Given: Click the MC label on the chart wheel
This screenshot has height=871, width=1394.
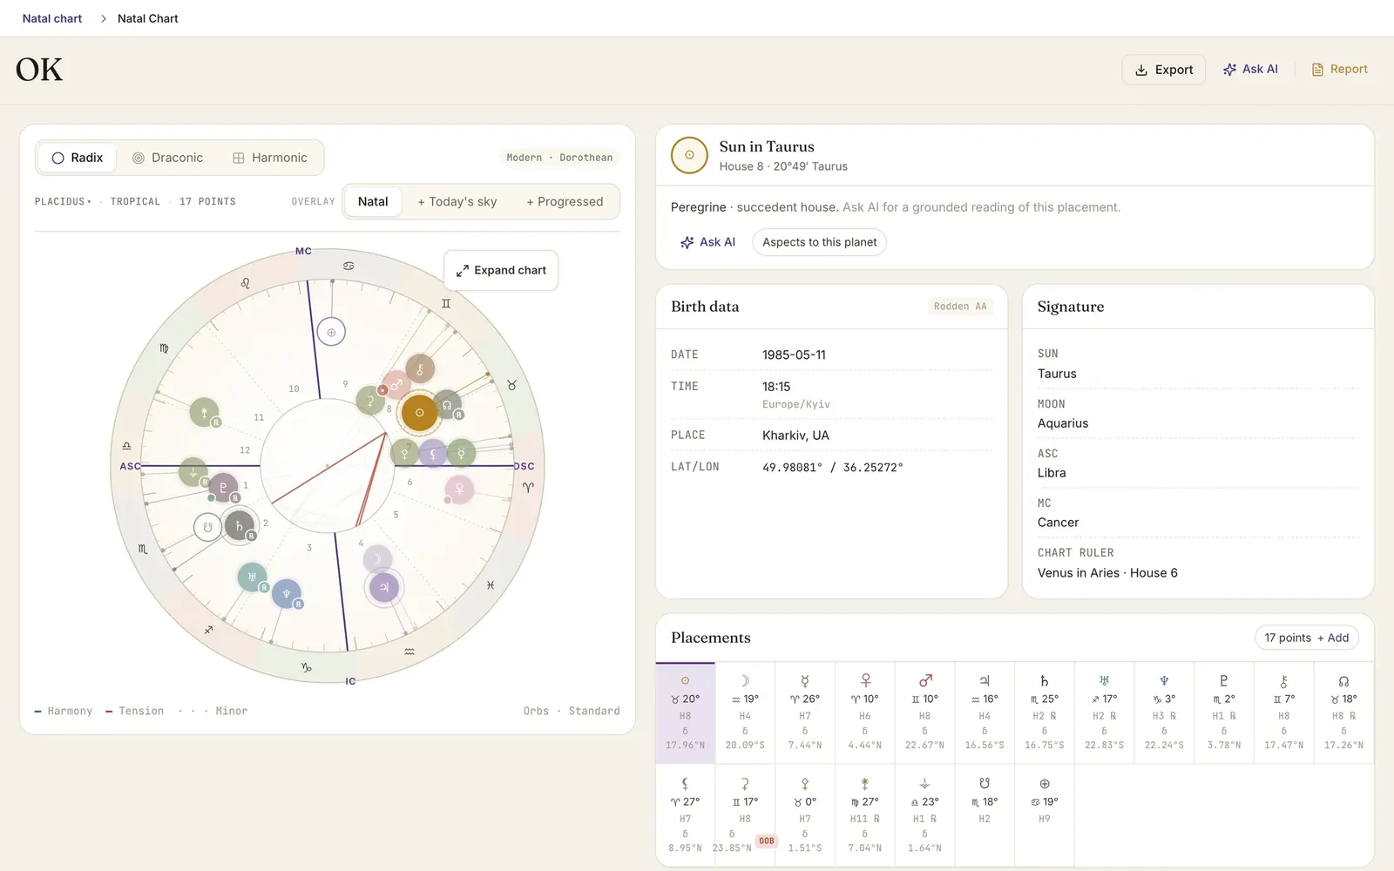Looking at the screenshot, I should pos(303,251).
